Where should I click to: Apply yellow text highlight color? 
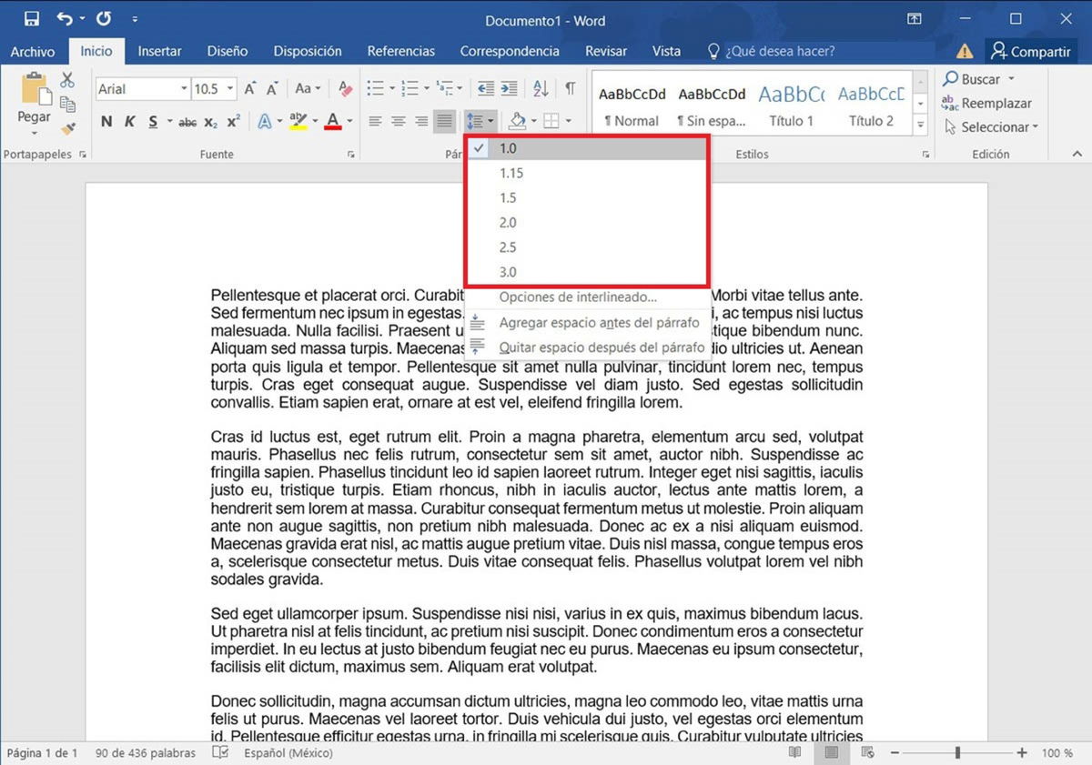click(x=298, y=120)
